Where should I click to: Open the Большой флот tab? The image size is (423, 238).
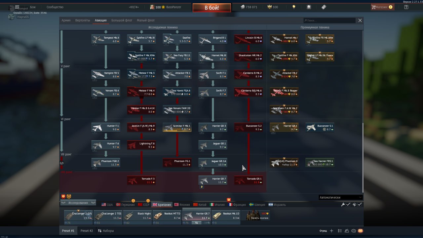coord(122,20)
